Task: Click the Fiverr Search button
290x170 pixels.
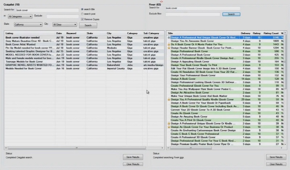Action: [x=231, y=14]
